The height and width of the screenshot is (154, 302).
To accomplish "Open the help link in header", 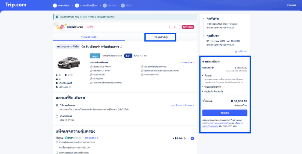I will pyautogui.click(x=291, y=5).
